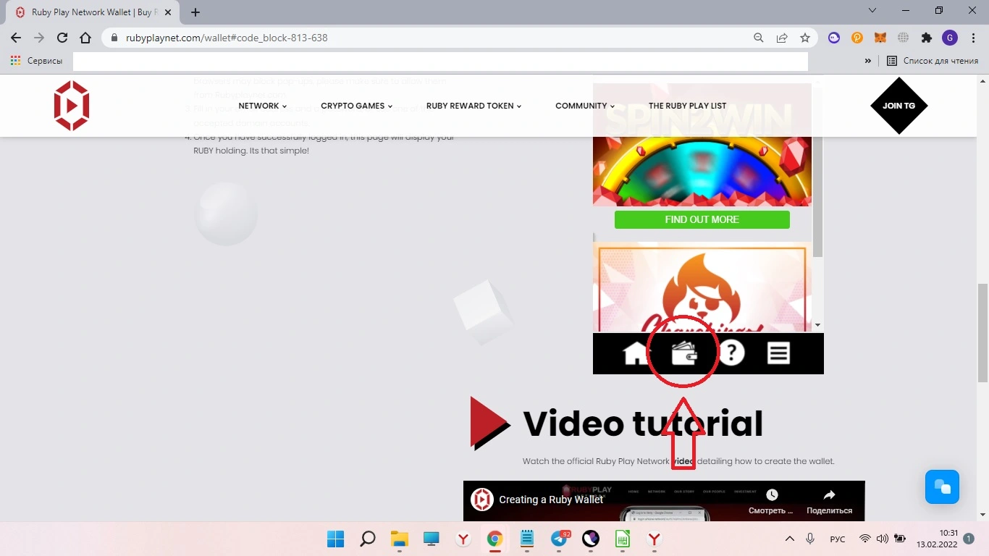Screen dimensions: 989x556
Task: Expand the CRYPTO GAMES dropdown menu
Action: tap(356, 106)
